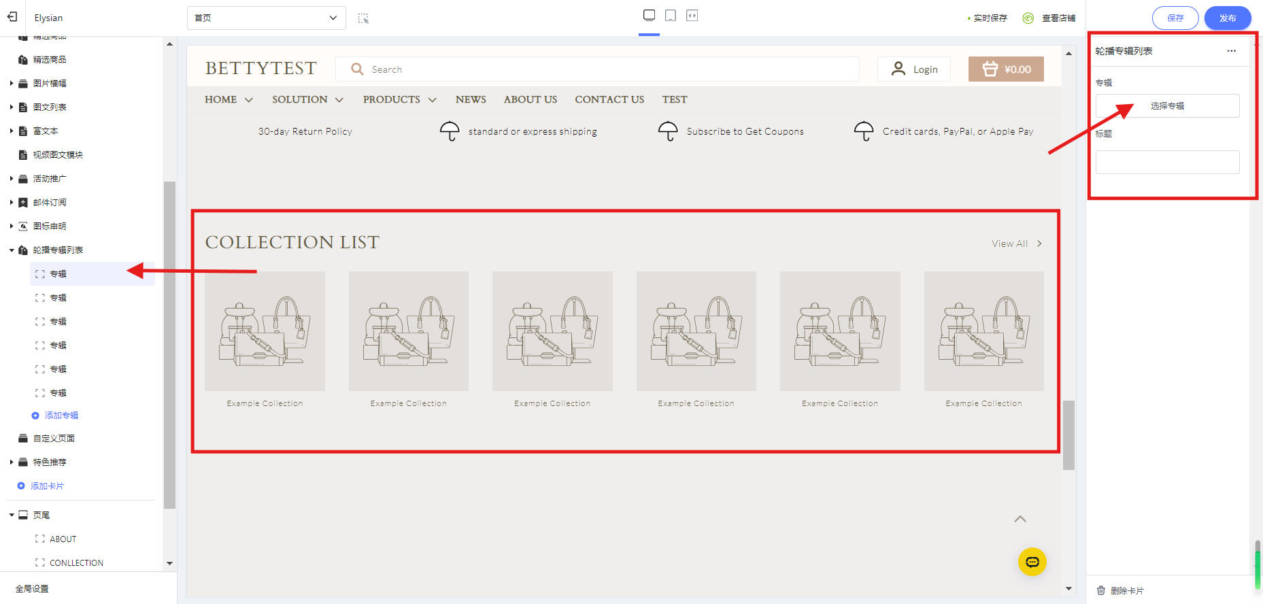Click the element selector cursor icon

(363, 18)
